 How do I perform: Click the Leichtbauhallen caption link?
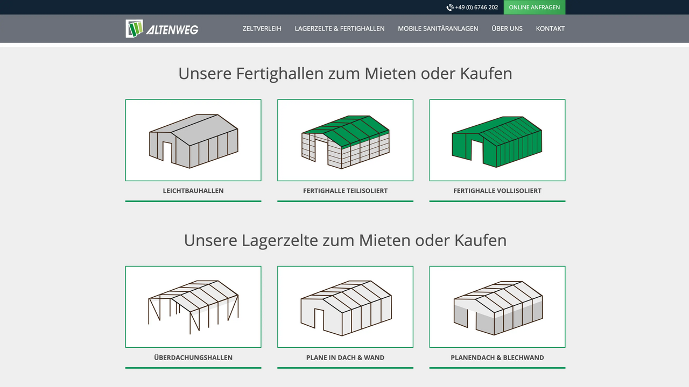[193, 191]
